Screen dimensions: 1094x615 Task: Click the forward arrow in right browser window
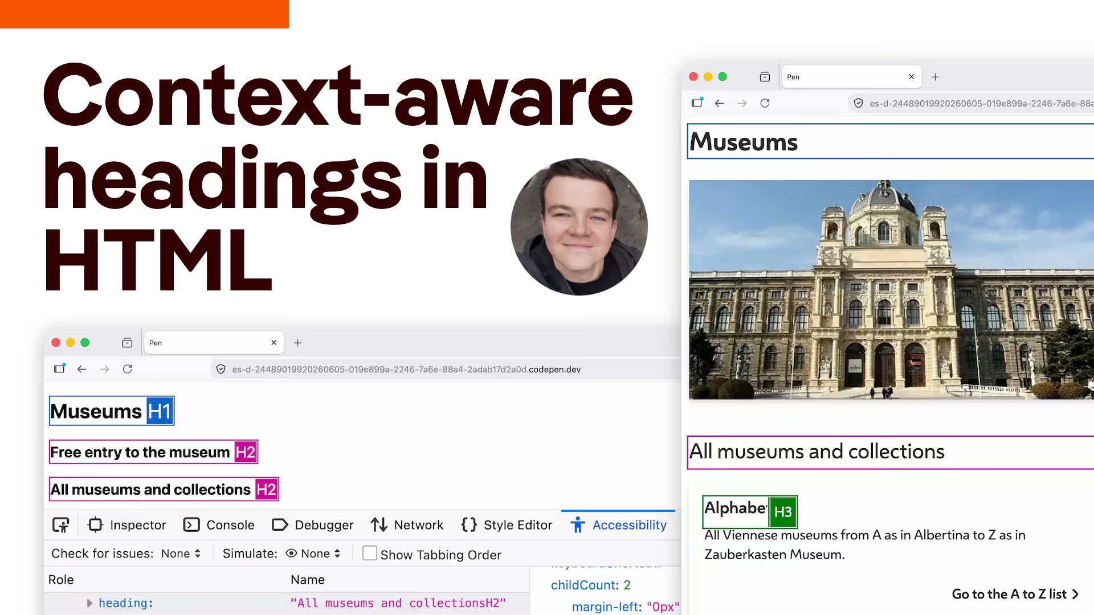point(742,103)
